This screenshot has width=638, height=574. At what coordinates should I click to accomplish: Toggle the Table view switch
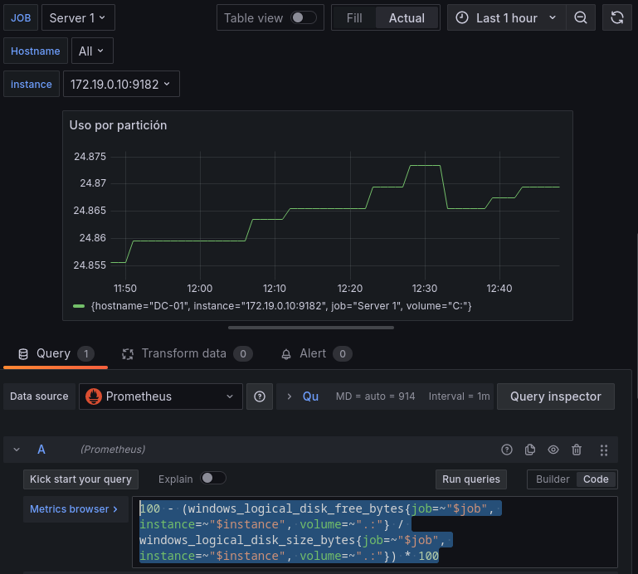(303, 18)
